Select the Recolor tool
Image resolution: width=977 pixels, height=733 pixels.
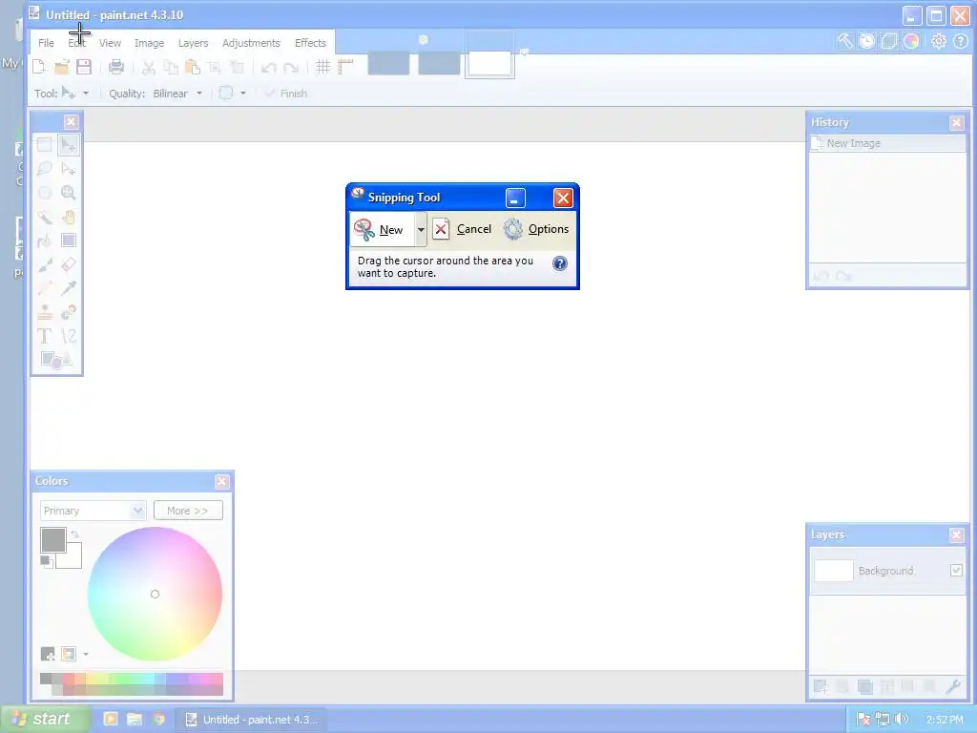pyautogui.click(x=69, y=312)
